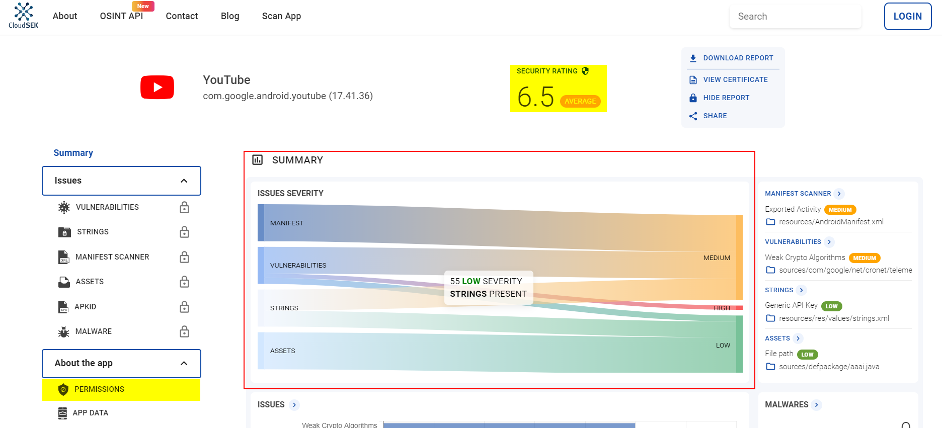This screenshot has height=428, width=942.
Task: Click HIDE REPORT link
Action: (x=726, y=98)
